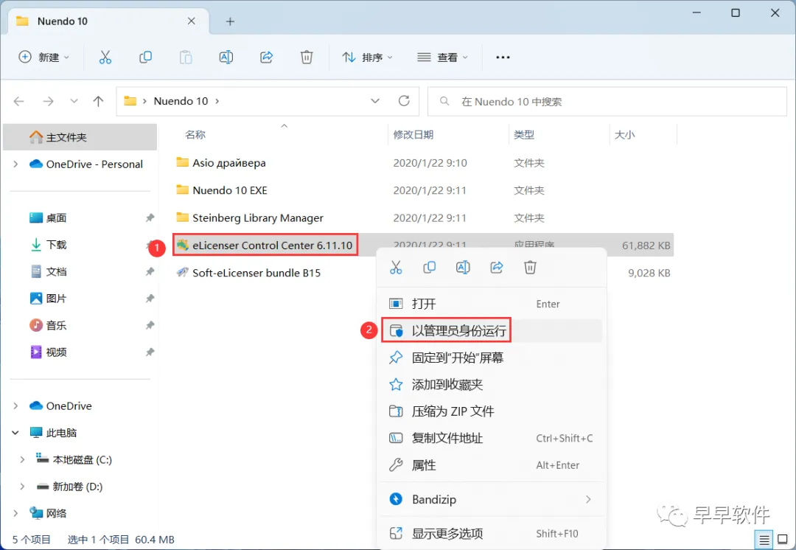Switch to the details view layout icon

764,540
